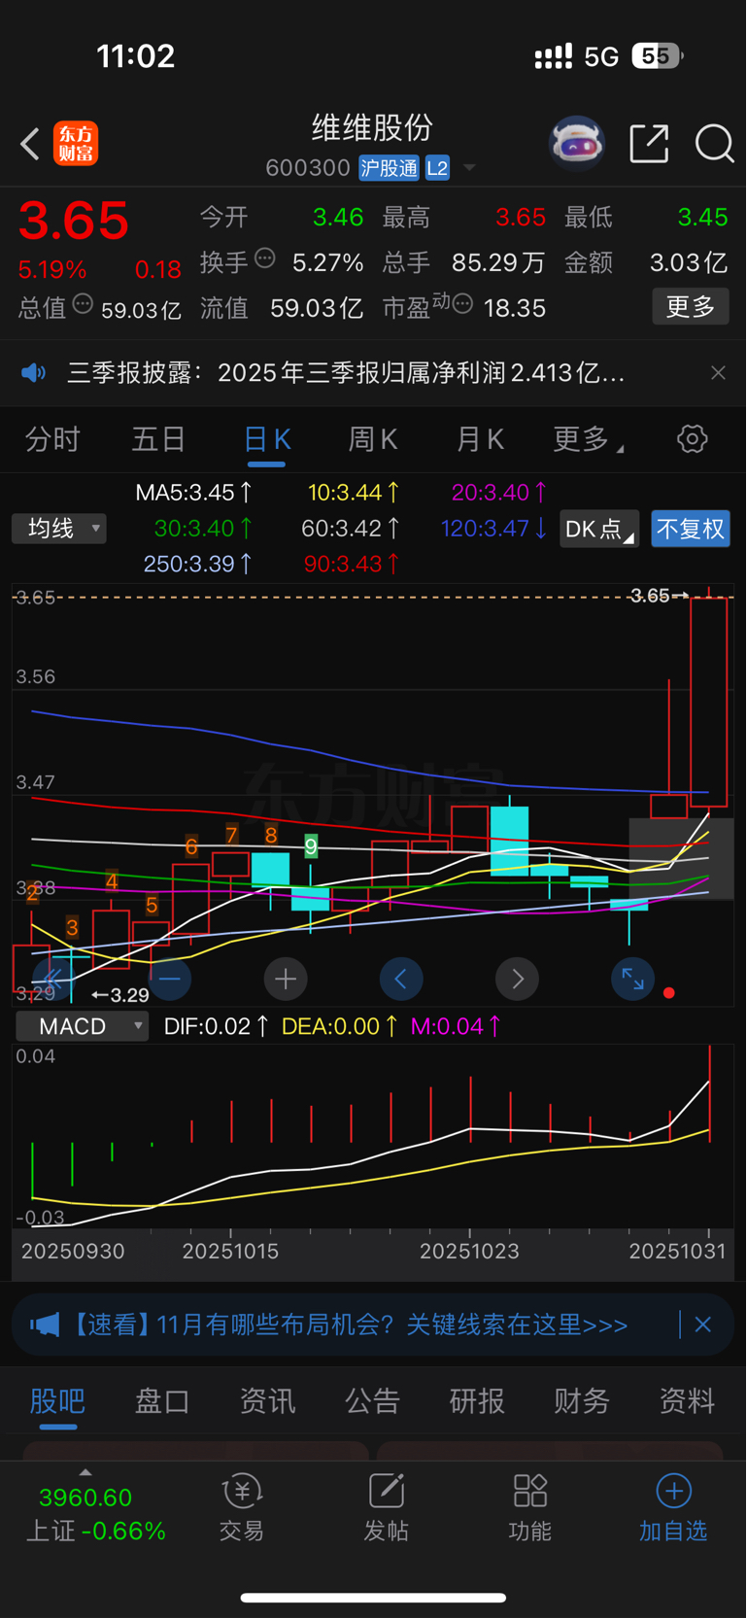Tap the MA5:3.45 value
Screen dimensions: 747x1618
click(x=194, y=493)
